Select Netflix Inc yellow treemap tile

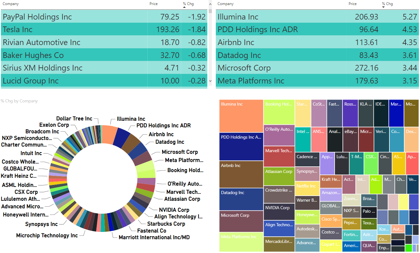tap(308, 189)
